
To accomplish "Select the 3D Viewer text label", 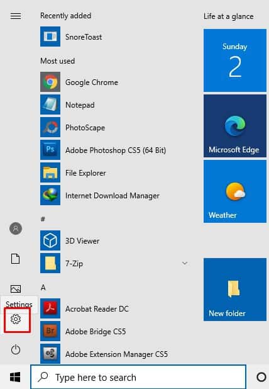I will (x=82, y=241).
